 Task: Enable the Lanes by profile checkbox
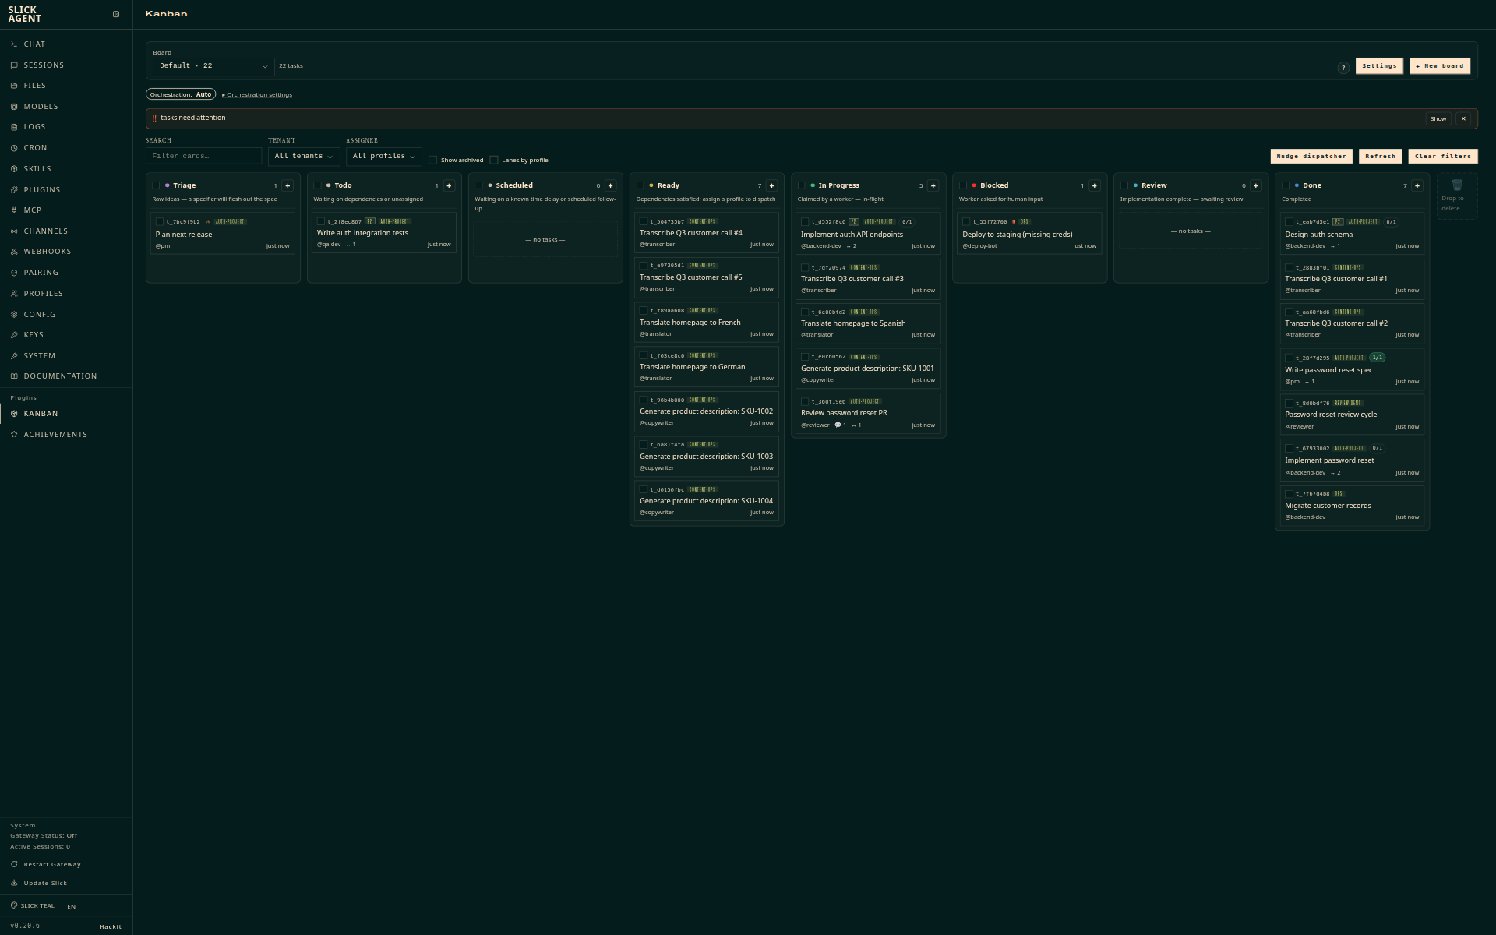[494, 160]
